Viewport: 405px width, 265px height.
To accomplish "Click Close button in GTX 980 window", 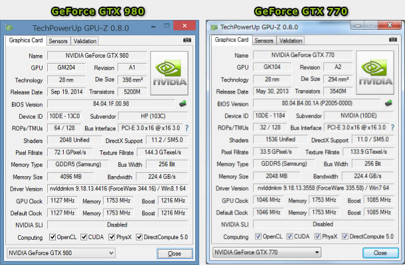I will click(x=175, y=254).
